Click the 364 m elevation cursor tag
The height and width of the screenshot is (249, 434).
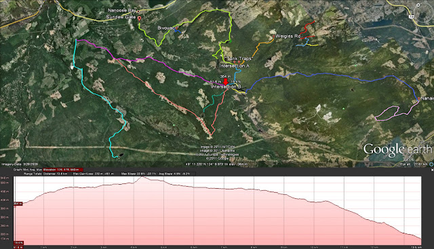18,204
